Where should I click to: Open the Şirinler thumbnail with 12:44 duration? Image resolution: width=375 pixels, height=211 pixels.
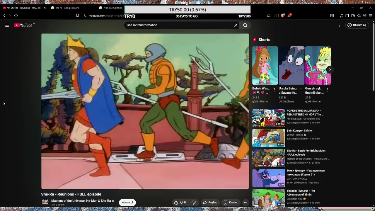click(269, 138)
